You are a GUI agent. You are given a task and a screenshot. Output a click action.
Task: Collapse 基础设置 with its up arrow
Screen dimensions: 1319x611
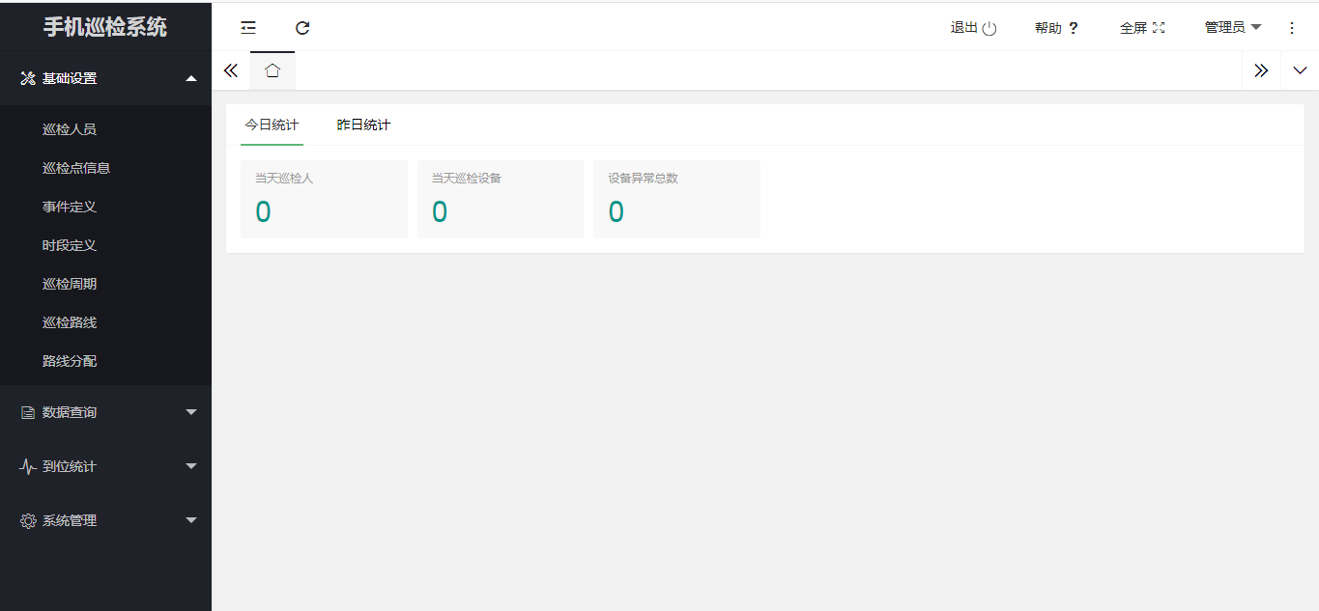tap(191, 78)
